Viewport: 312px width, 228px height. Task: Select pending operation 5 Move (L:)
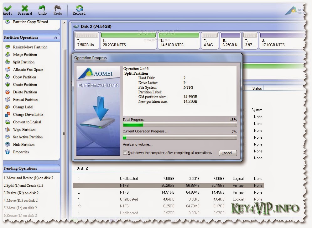(20, 208)
